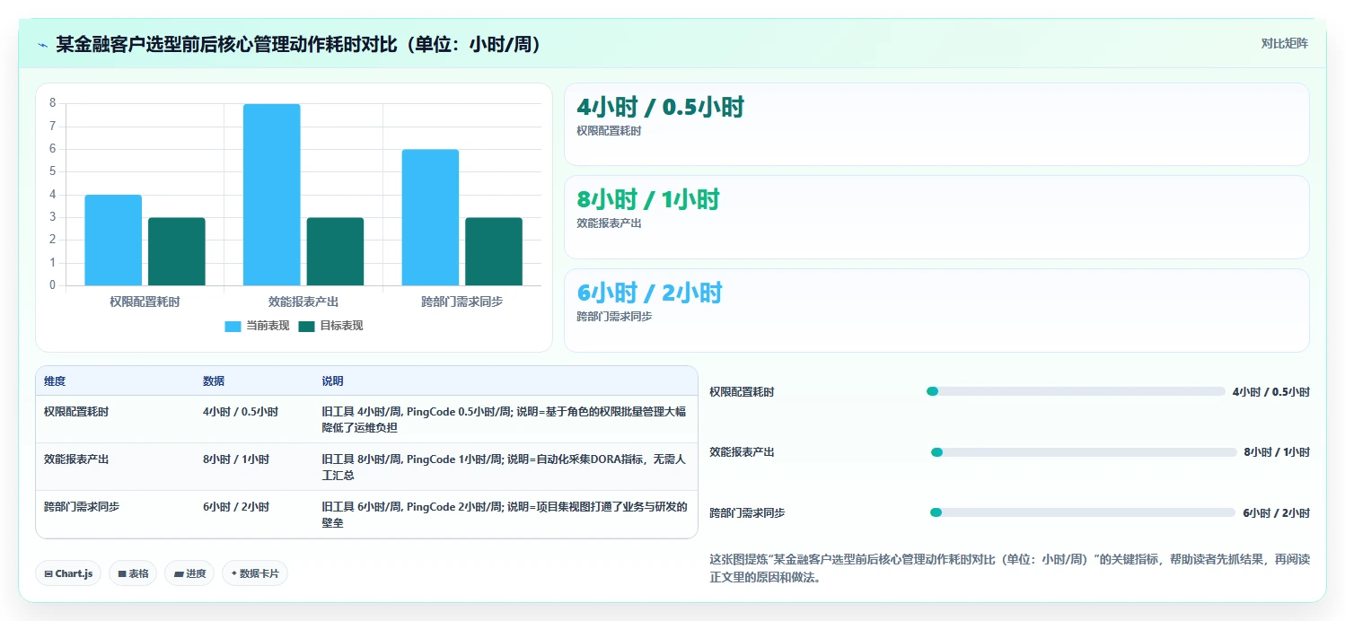Image resolution: width=1345 pixels, height=621 pixels.
Task: Toggle the 目标表现 legend item
Action: pos(330,326)
